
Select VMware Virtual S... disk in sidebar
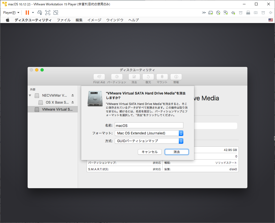[x=53, y=109]
